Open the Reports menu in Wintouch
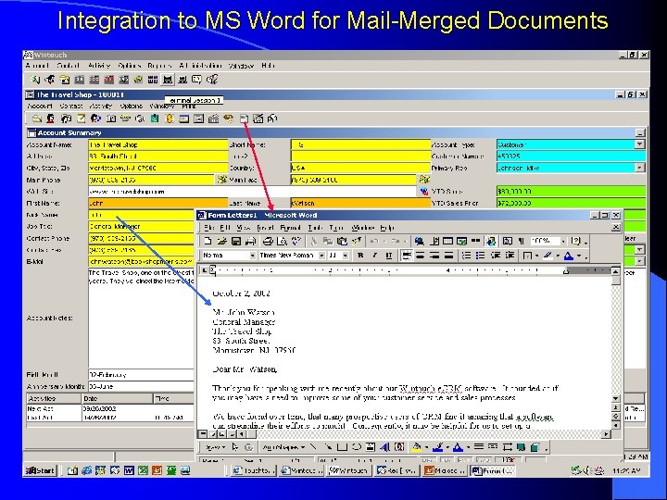 [159, 66]
